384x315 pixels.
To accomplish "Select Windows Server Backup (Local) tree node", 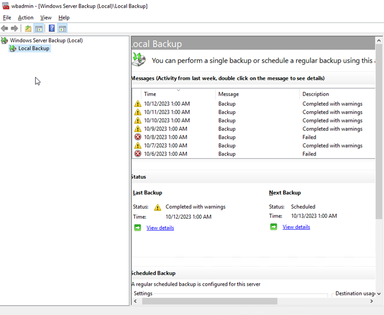I will click(x=46, y=41).
